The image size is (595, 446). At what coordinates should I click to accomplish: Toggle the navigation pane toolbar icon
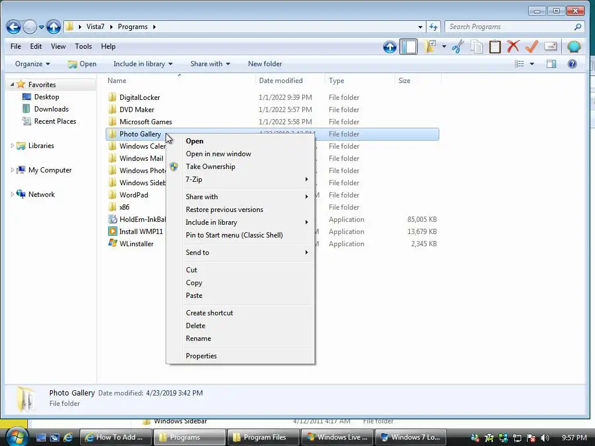tap(408, 46)
